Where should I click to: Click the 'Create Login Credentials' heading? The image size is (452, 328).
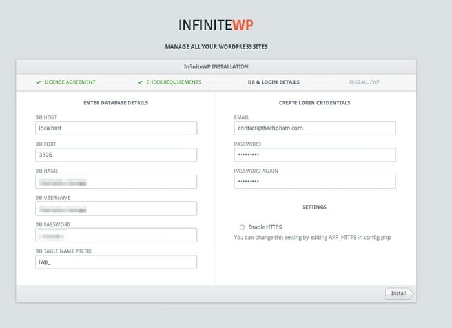pos(314,102)
